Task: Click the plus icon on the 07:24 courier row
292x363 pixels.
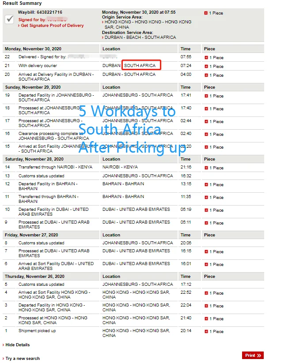Action: [206, 67]
